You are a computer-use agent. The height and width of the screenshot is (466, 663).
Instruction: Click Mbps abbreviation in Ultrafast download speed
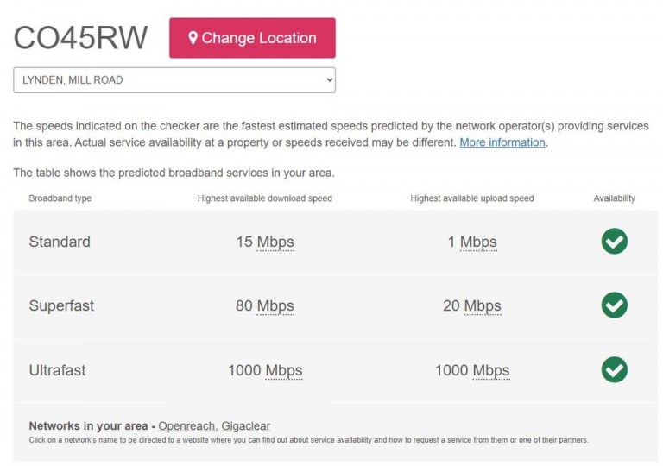coord(284,371)
